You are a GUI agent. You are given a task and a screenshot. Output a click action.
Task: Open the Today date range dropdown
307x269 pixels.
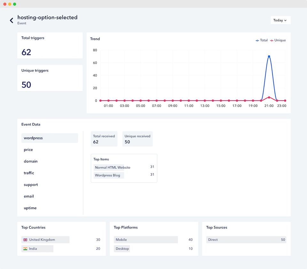point(280,20)
